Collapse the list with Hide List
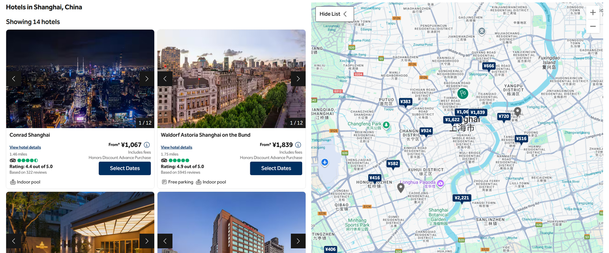Viewport: 609px width, 253px height. [x=334, y=14]
